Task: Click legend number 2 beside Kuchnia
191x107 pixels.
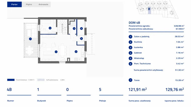Action: pyautogui.click(x=130, y=42)
